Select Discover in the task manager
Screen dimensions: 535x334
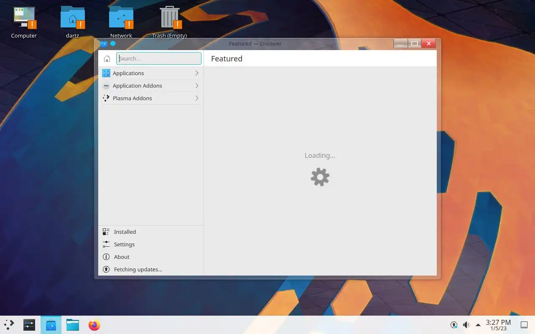51,325
